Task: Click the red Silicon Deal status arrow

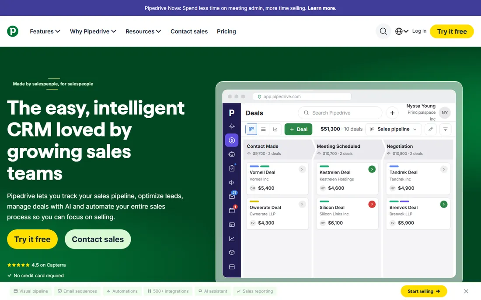Action: [372, 204]
